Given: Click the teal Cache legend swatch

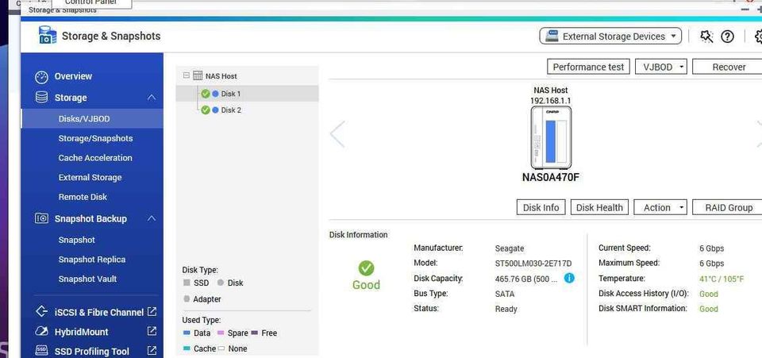Looking at the screenshot, I should [187, 348].
